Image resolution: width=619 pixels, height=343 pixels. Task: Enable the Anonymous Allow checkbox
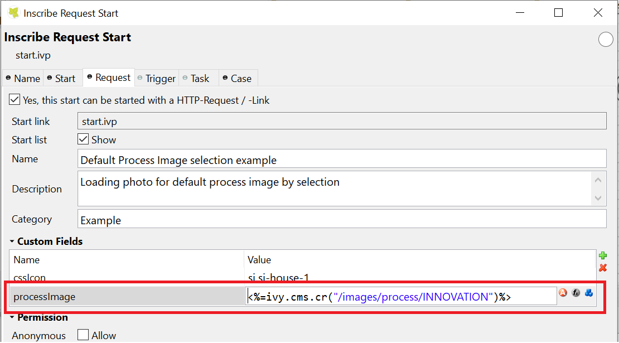[x=83, y=335]
